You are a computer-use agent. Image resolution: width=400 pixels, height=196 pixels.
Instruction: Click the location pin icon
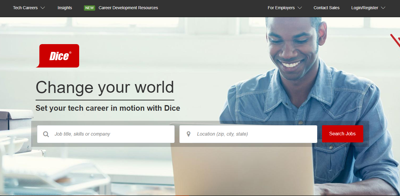click(188, 134)
